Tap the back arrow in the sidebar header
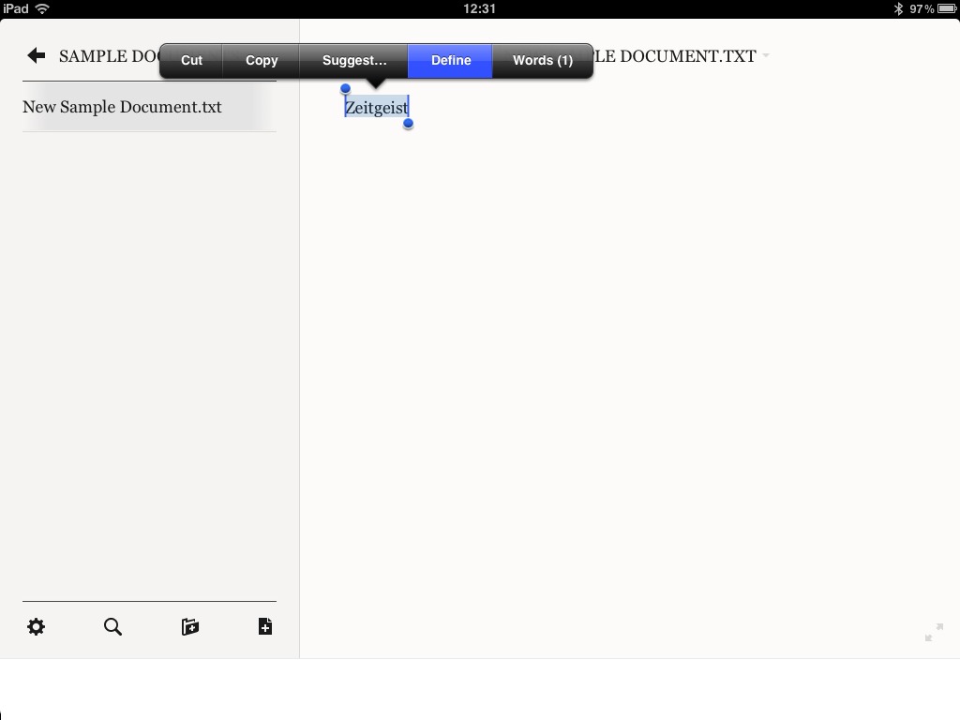This screenshot has width=960, height=720. (37, 56)
